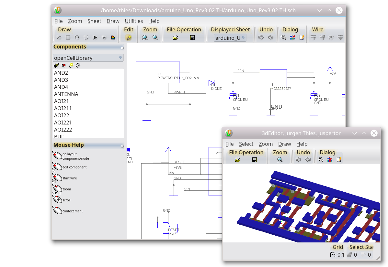Save the schematic with the floppy icon

(192, 37)
